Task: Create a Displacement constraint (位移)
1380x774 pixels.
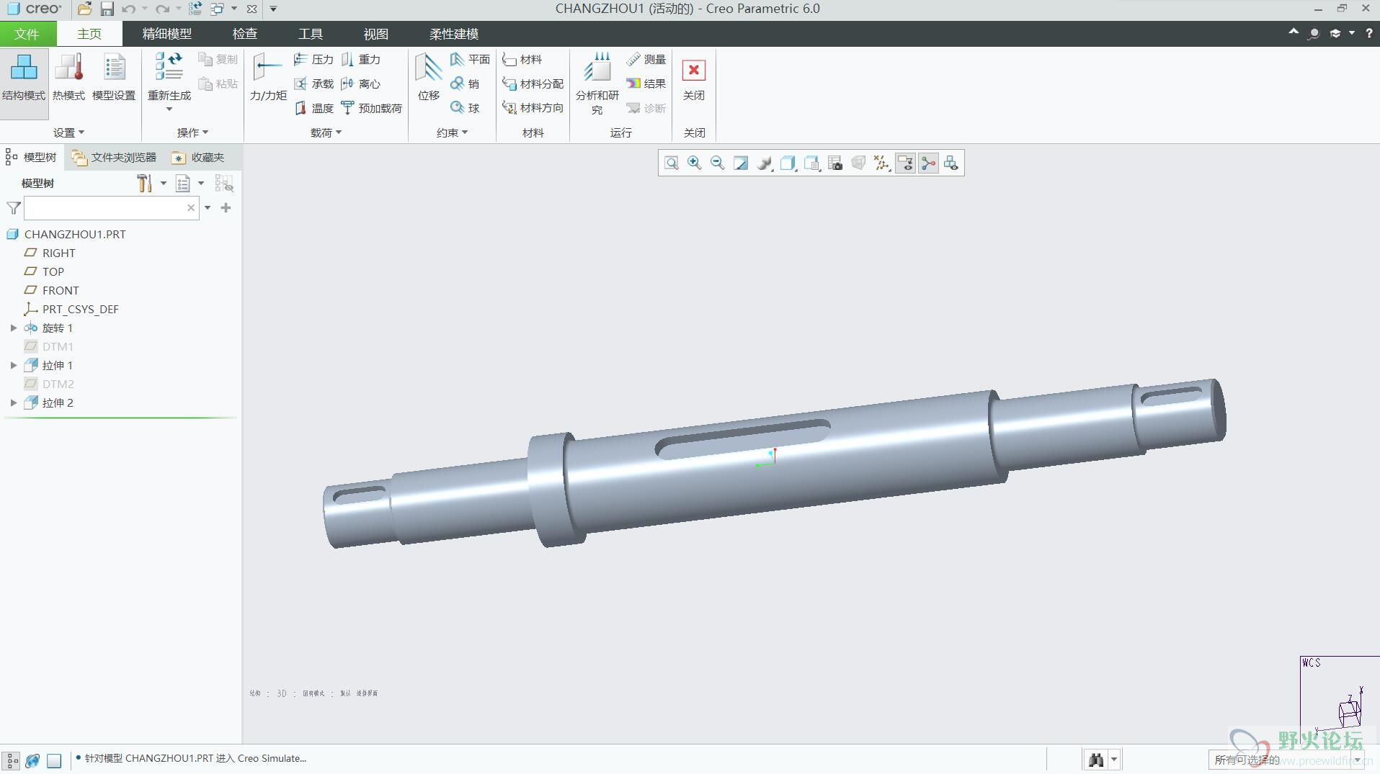Action: tap(428, 78)
